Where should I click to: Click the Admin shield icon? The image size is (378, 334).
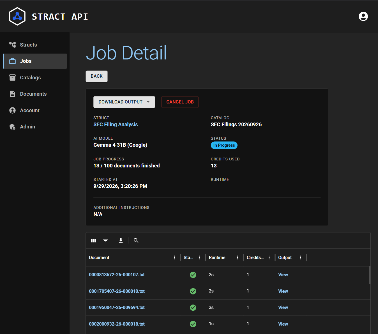(x=12, y=127)
